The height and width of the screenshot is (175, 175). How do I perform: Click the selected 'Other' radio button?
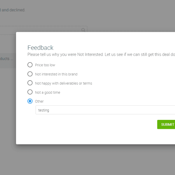[30, 101]
